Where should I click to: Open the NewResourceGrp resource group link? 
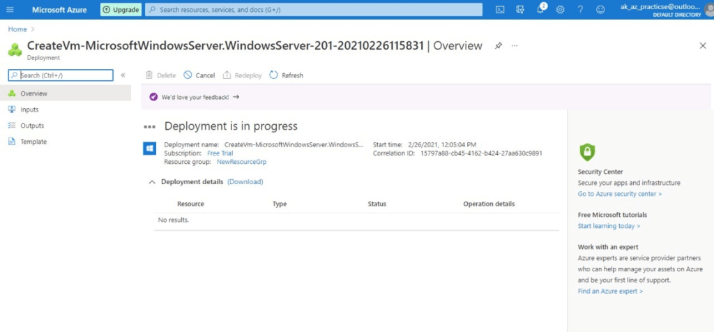click(241, 162)
